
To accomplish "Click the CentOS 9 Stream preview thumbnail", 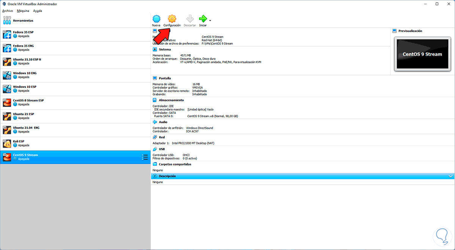I will 422,54.
